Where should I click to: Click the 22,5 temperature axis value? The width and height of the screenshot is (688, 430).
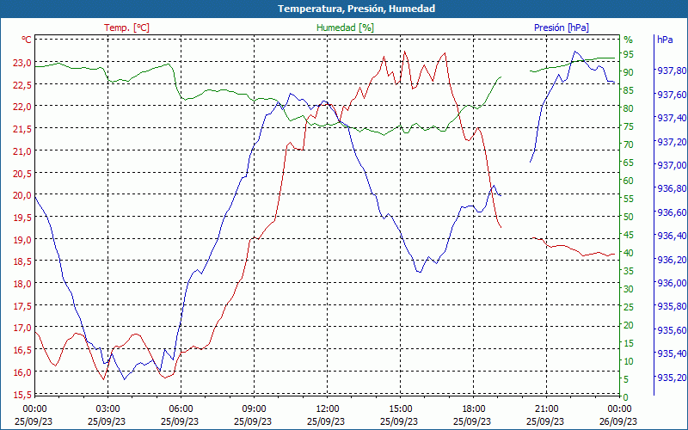[22, 84]
